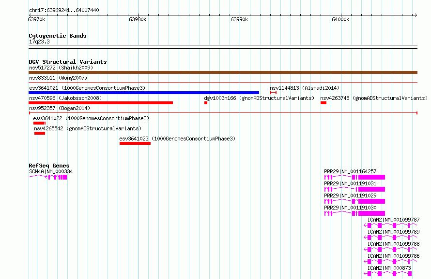Click the ICAM2 NM_000873 gene glyph

(387, 274)
